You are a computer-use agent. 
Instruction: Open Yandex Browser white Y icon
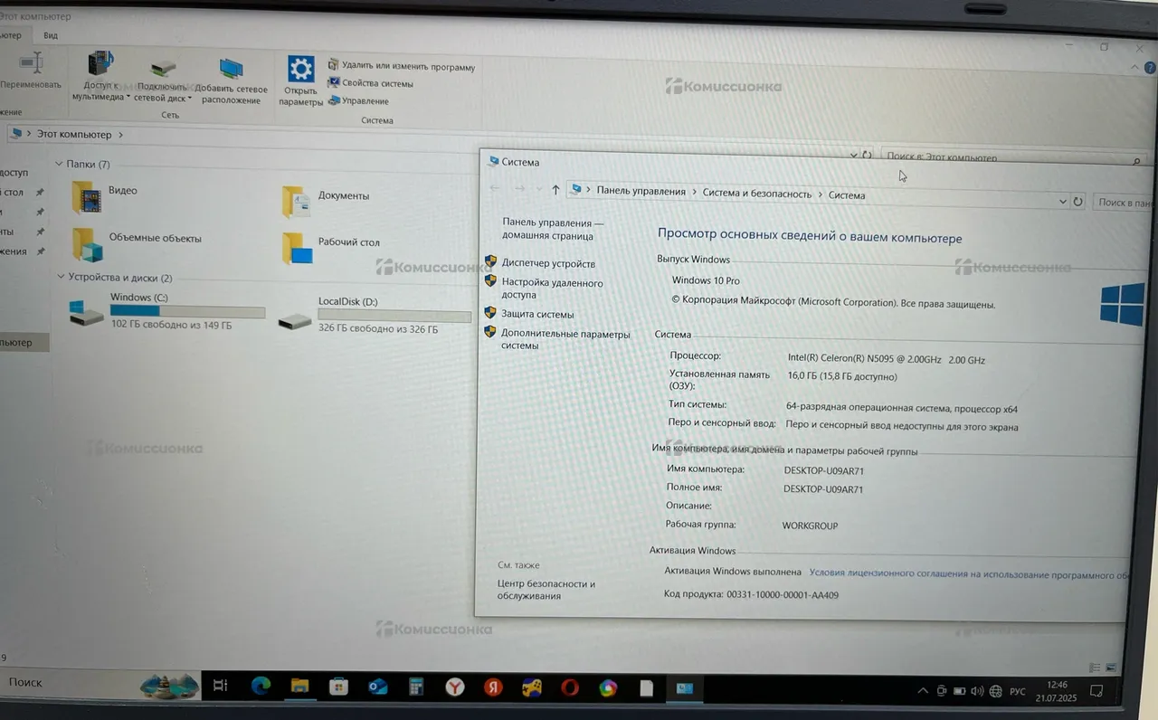pyautogui.click(x=454, y=687)
